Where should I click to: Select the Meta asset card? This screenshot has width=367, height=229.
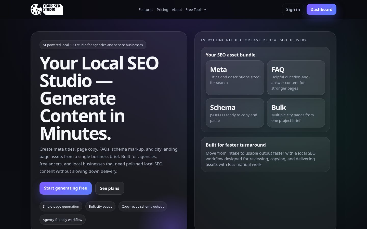pyautogui.click(x=235, y=78)
